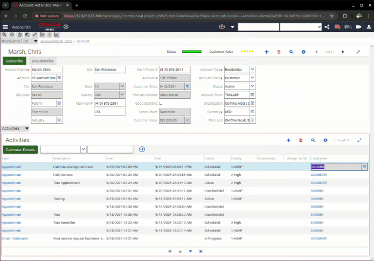Open the red chat bubbles icon
This screenshot has width=374, height=261.
pos(337,27)
